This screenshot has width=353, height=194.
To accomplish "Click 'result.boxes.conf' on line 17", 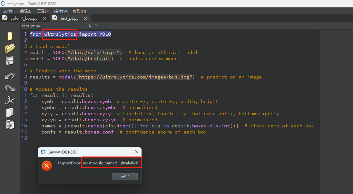I will click(89, 132).
